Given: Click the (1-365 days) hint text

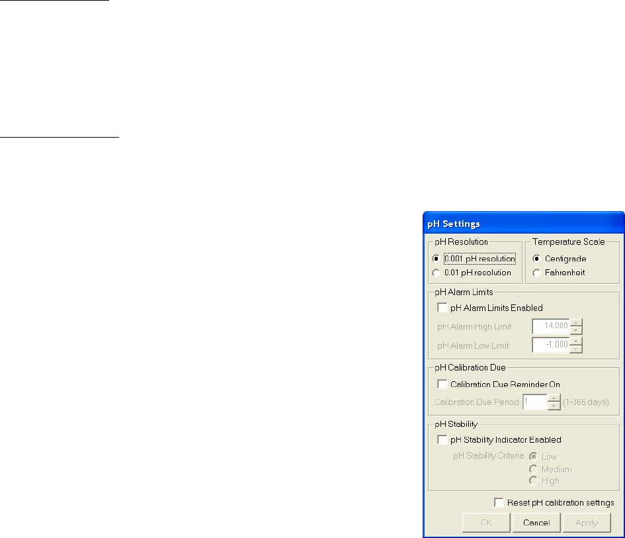Looking at the screenshot, I should (586, 402).
